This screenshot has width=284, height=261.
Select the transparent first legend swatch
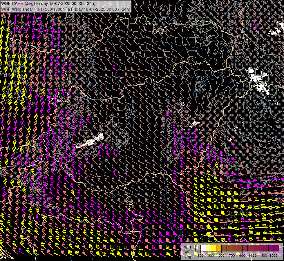(198, 248)
